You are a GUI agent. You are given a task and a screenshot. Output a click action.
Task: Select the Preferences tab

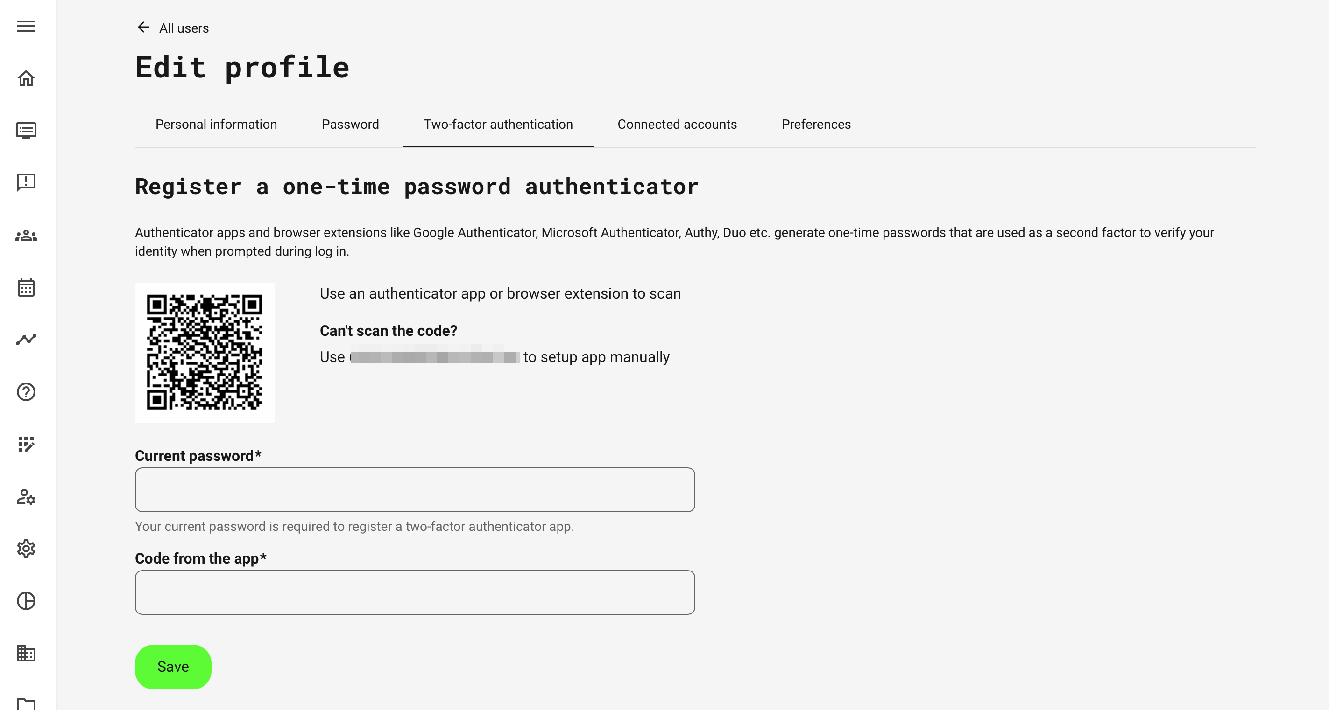pos(816,124)
